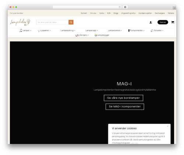Open the shopping cart icon
This screenshot has width=184, height=155.
click(173, 22)
